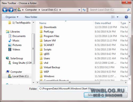The width and height of the screenshot is (133, 102).
Task: Change view with the view icon
Action: pos(113,17)
